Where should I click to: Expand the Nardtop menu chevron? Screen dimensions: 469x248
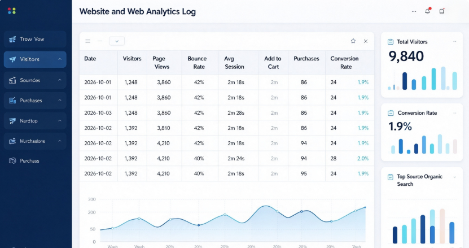click(60, 121)
